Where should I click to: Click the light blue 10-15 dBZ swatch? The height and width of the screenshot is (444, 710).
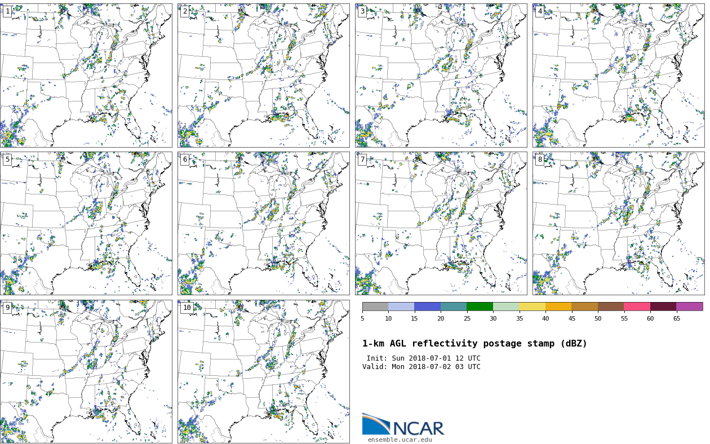[x=401, y=307]
